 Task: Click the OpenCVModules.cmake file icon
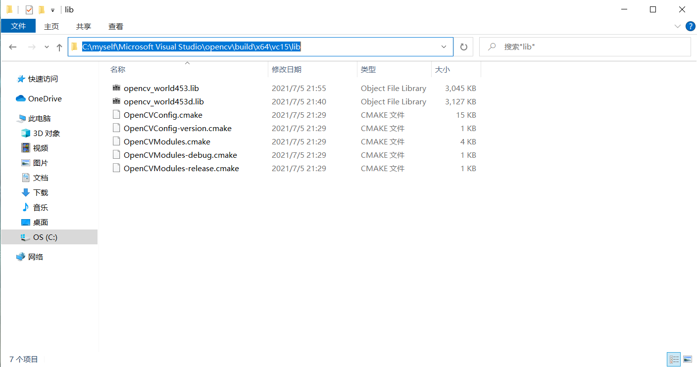click(x=116, y=141)
